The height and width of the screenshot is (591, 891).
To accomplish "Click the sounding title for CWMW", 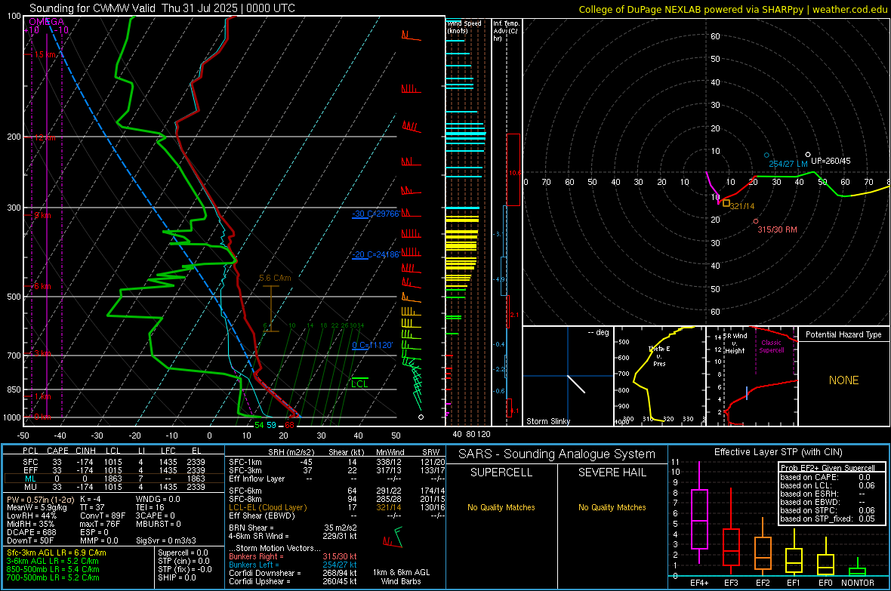I will [x=162, y=8].
